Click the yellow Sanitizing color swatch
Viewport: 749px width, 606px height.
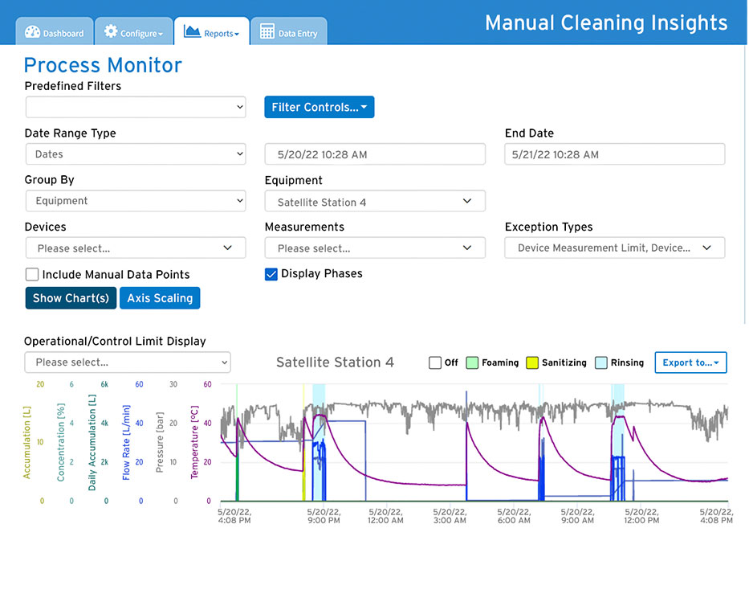click(x=531, y=362)
